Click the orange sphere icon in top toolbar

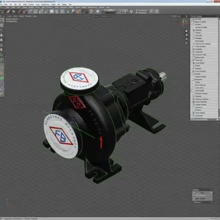pyautogui.click(x=78, y=12)
